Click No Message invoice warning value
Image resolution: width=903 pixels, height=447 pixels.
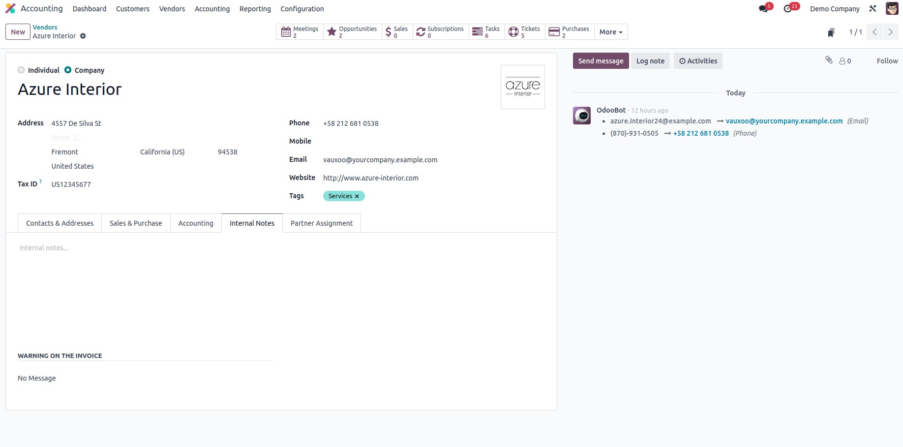[37, 378]
